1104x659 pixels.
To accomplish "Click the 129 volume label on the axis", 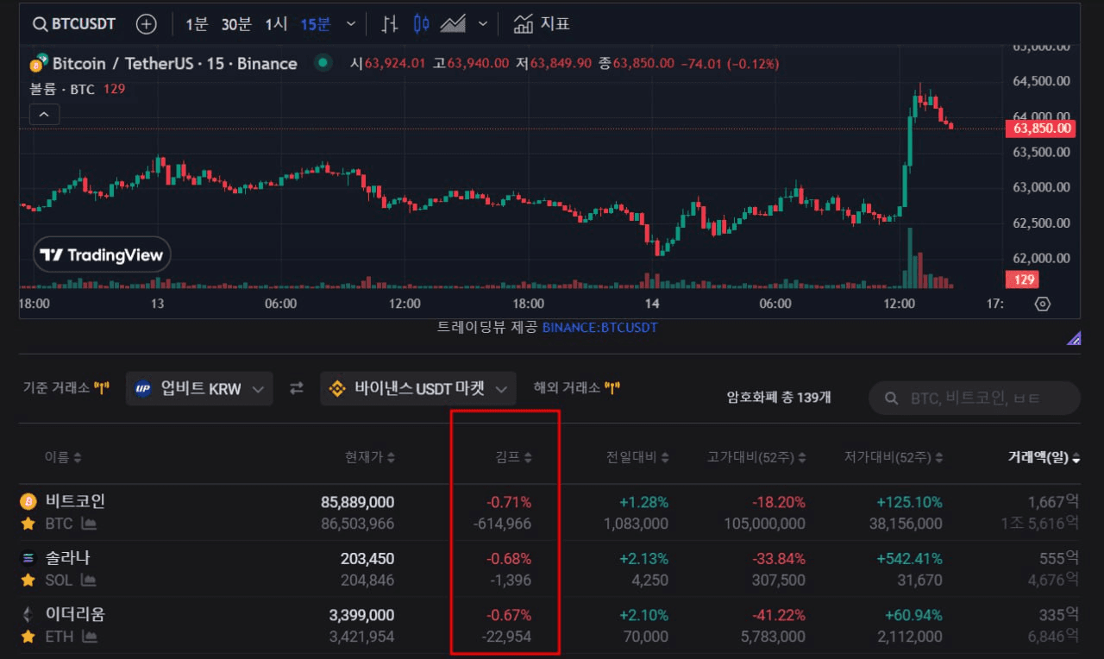I will 1022,279.
